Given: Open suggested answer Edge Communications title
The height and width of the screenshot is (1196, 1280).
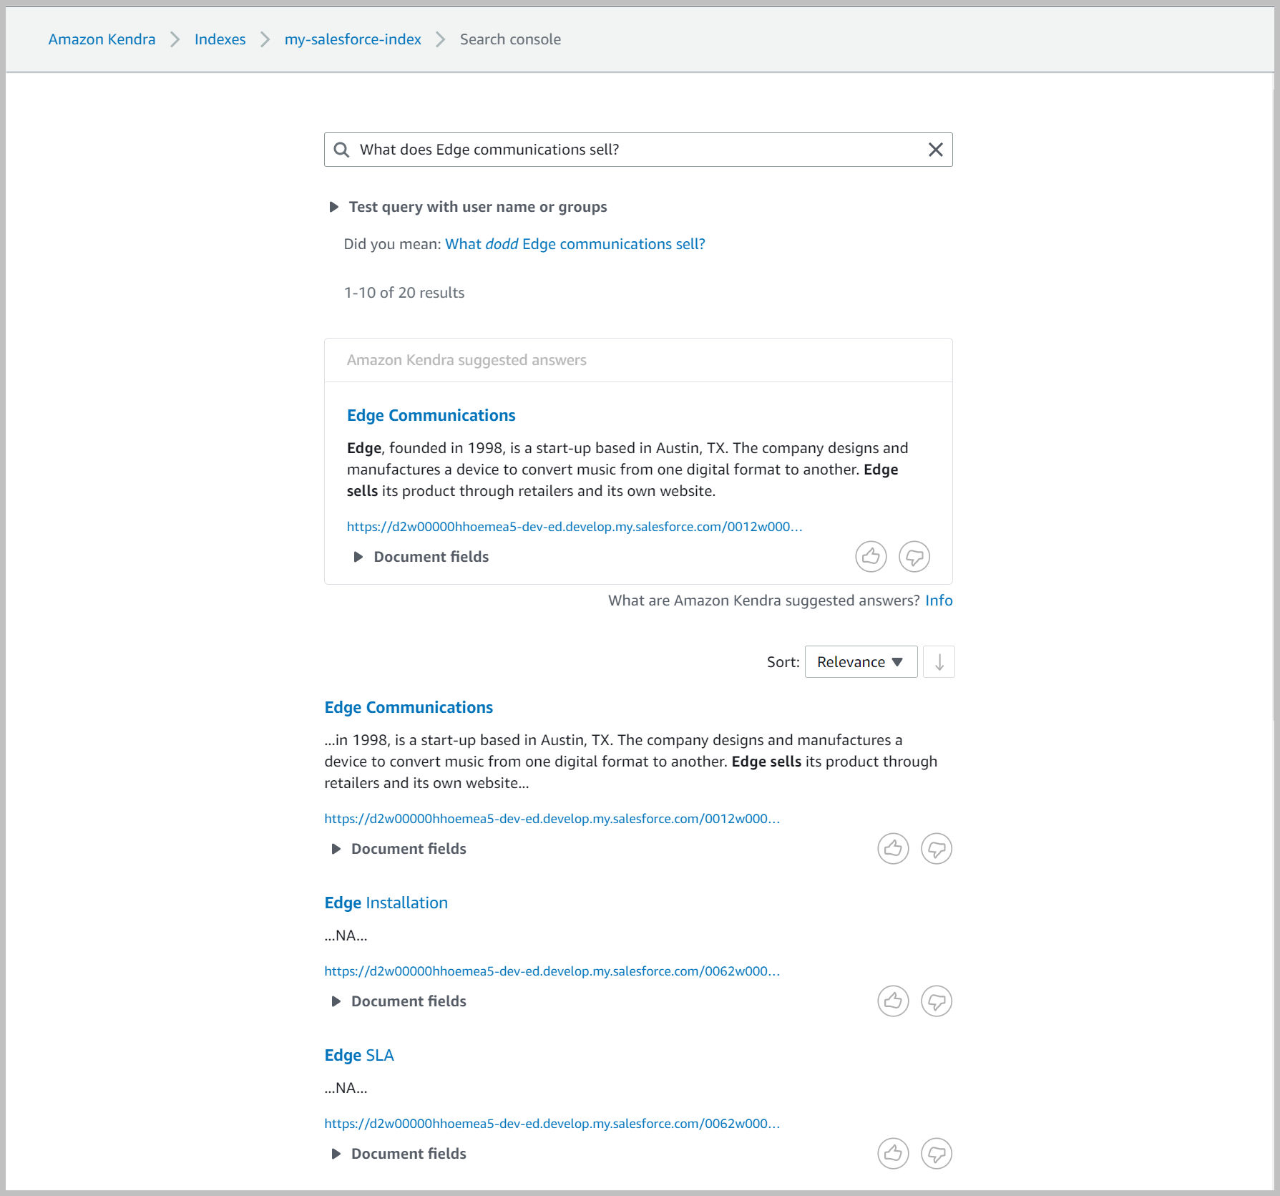Looking at the screenshot, I should (431, 416).
